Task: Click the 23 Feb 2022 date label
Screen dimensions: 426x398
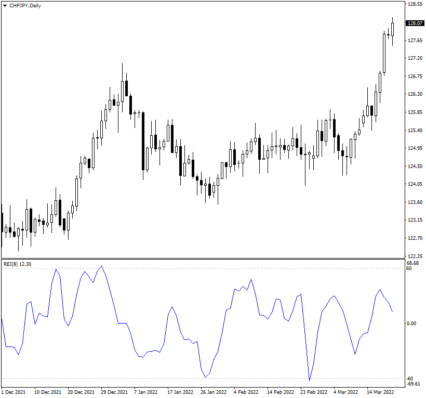Action: point(314,391)
